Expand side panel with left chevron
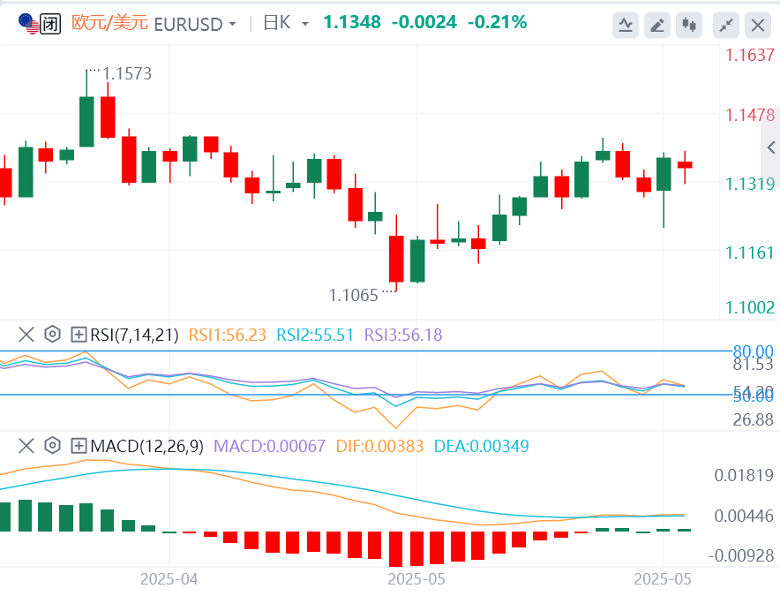Image resolution: width=780 pixels, height=596 pixels. pyautogui.click(x=771, y=147)
